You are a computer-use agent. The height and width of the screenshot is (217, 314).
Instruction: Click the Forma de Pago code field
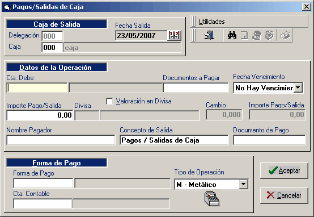coord(43,183)
